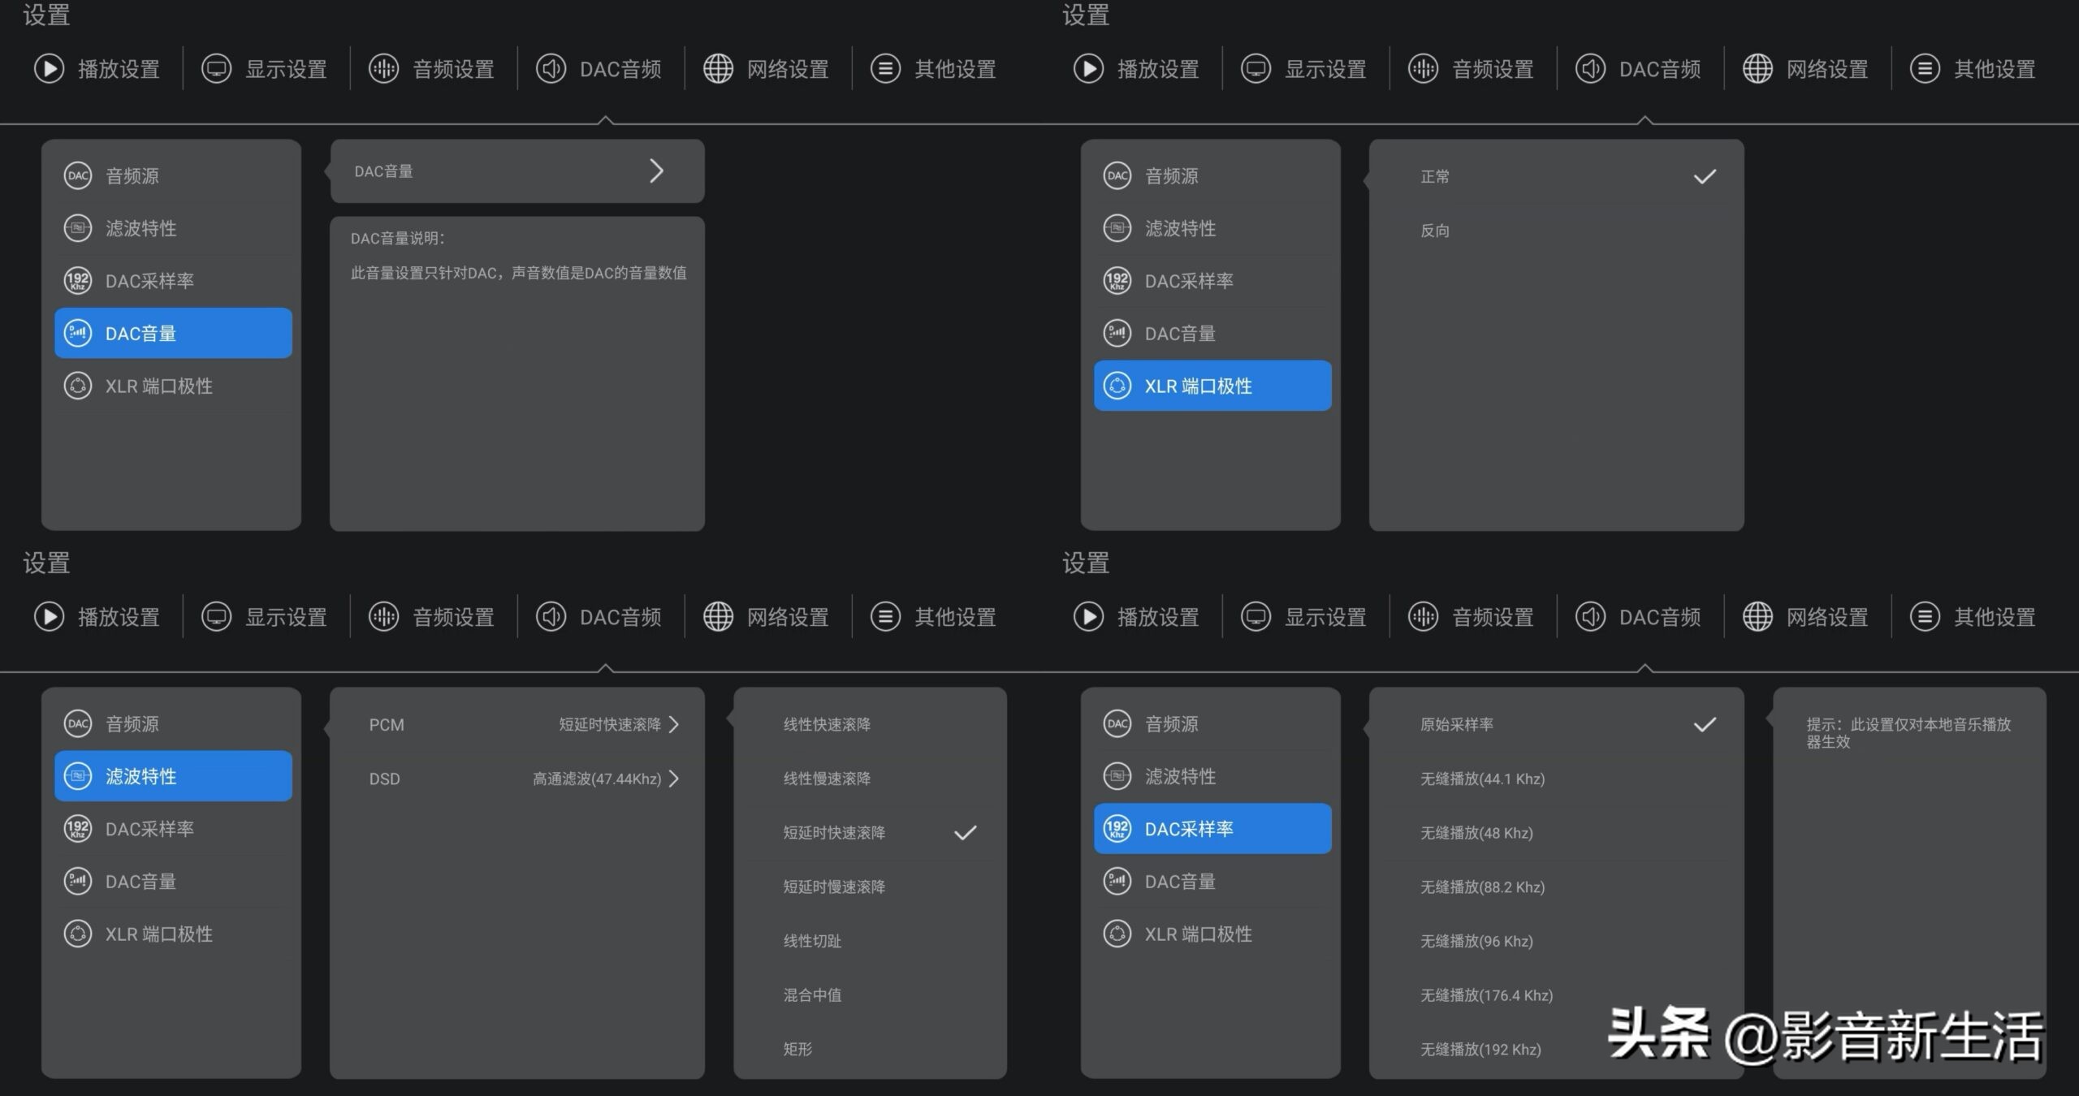Viewport: 2079px width, 1096px height.
Task: Click the 音频源 DAC sidebar icon
Action: coord(78,175)
